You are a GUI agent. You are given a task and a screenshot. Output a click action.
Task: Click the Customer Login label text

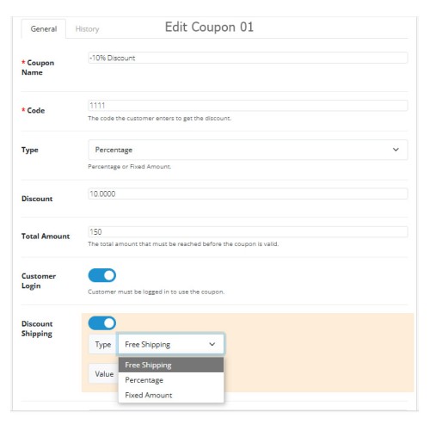coord(39,281)
